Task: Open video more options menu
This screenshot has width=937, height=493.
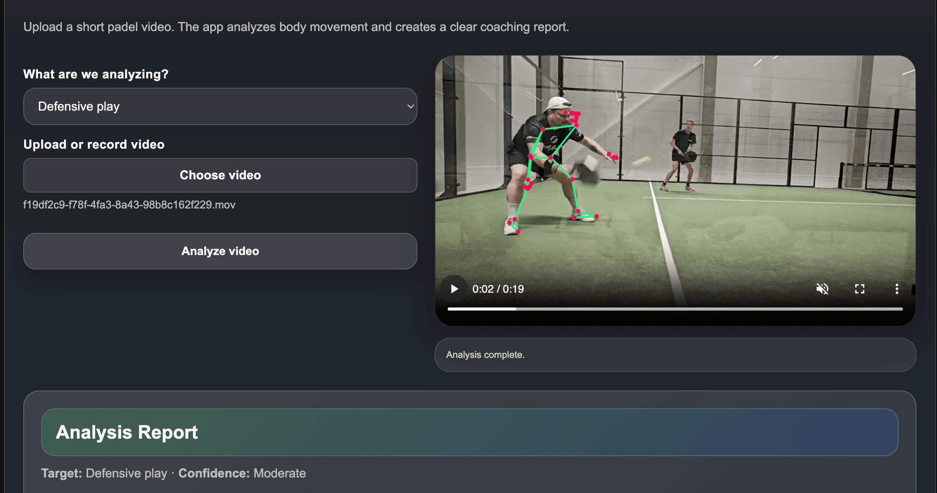Action: pyautogui.click(x=897, y=289)
